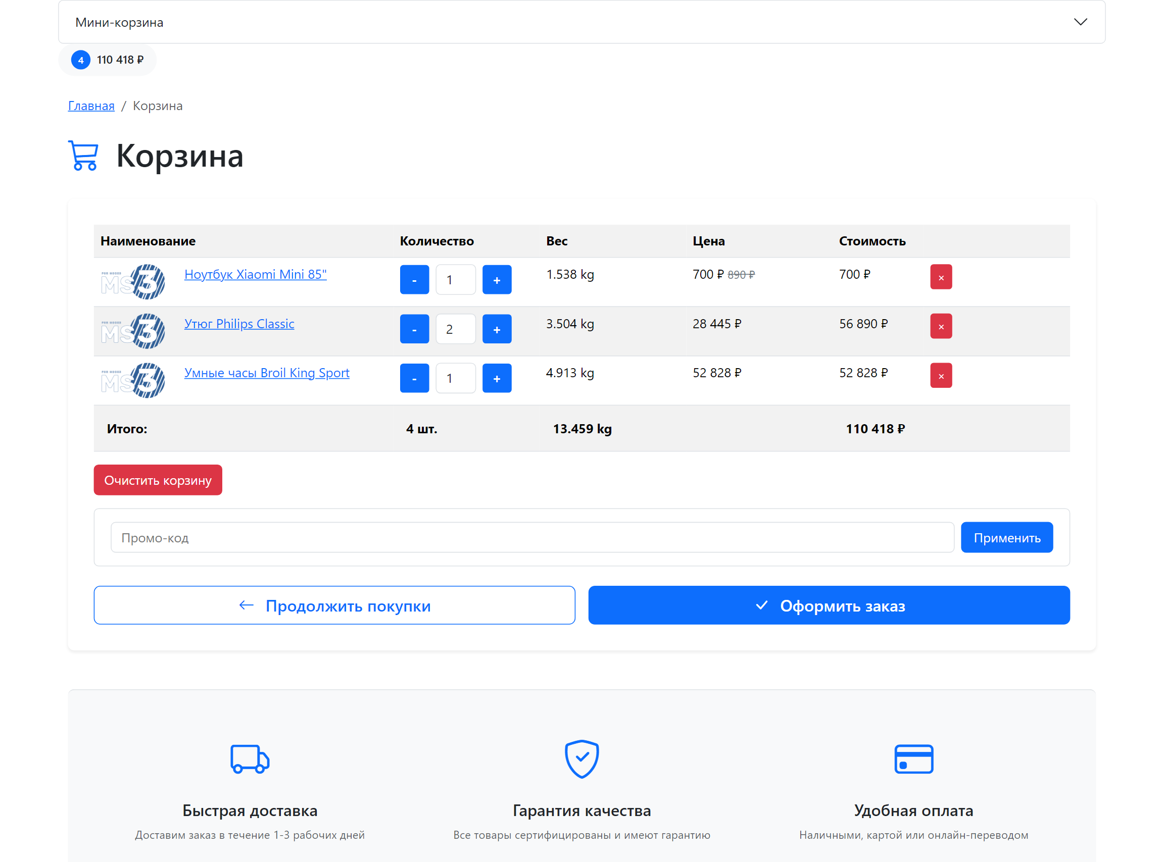Image resolution: width=1164 pixels, height=862 pixels.
Task: Open Утюг Philips Classic product link
Action: coord(239,324)
